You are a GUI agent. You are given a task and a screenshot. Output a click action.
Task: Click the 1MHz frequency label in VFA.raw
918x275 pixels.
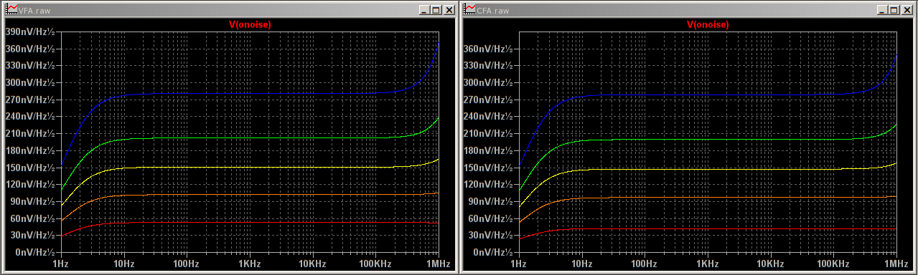(438, 264)
